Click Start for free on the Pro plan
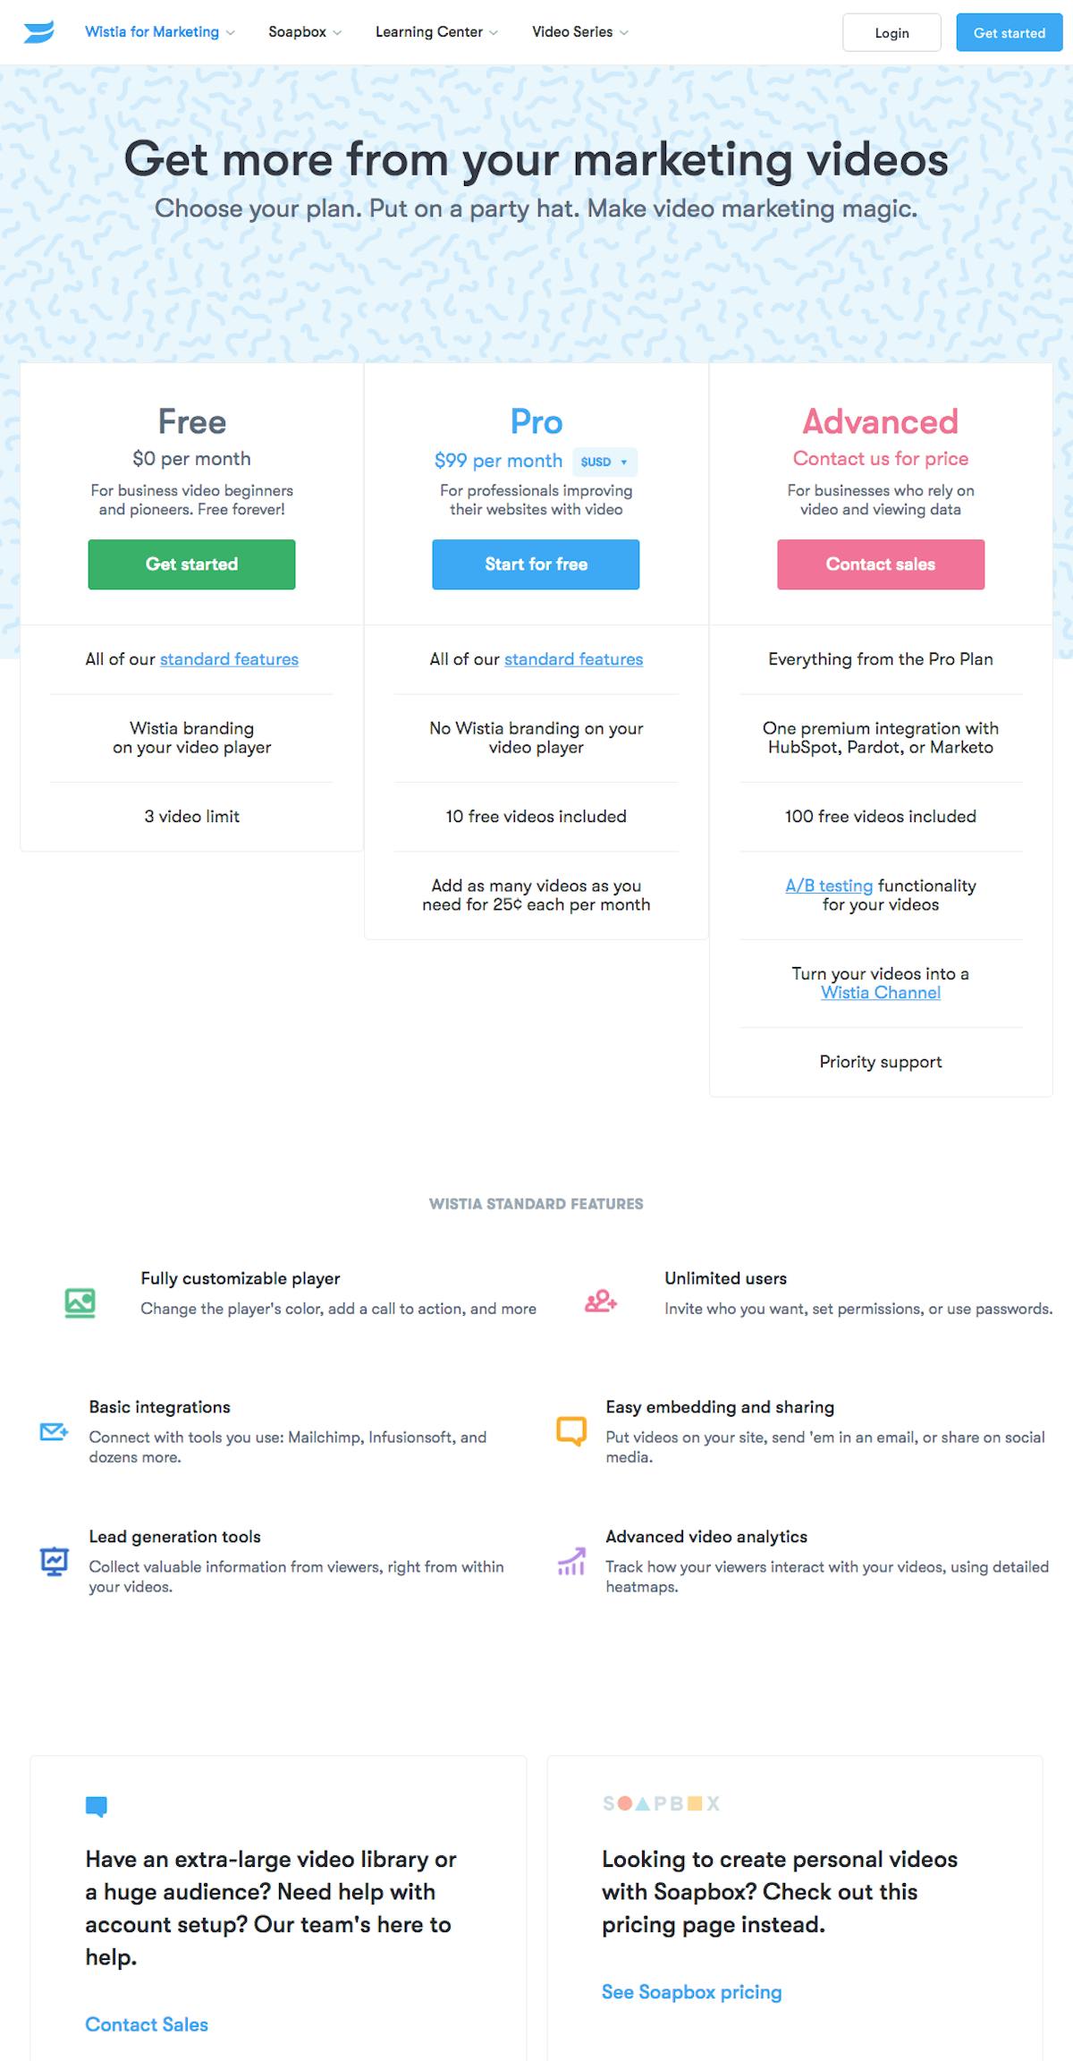1073x2061 pixels. [535, 564]
